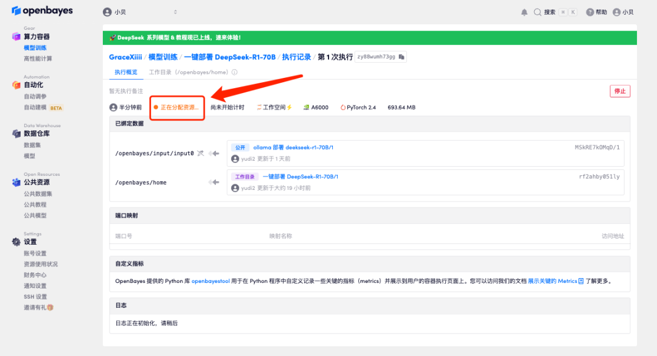Screen dimensions: 657x356
Task: Open the notification bell
Action: pos(524,12)
